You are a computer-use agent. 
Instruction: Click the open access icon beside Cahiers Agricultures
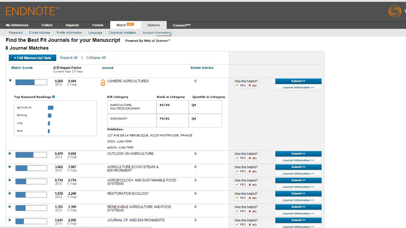(x=103, y=83)
